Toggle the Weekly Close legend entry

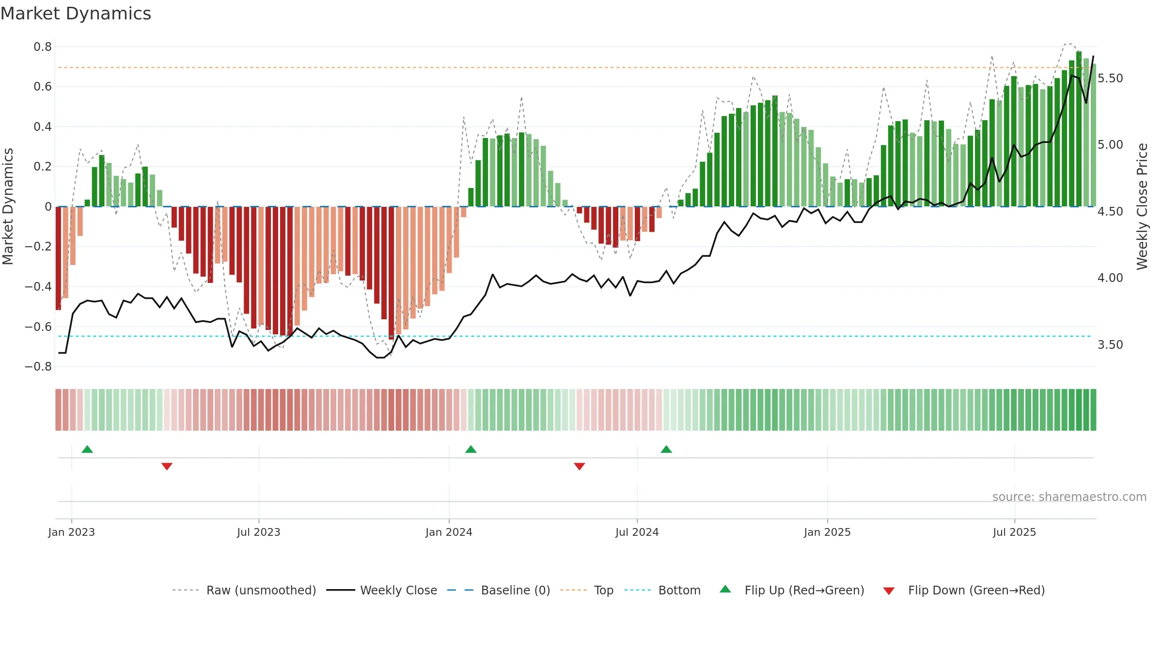[x=382, y=590]
